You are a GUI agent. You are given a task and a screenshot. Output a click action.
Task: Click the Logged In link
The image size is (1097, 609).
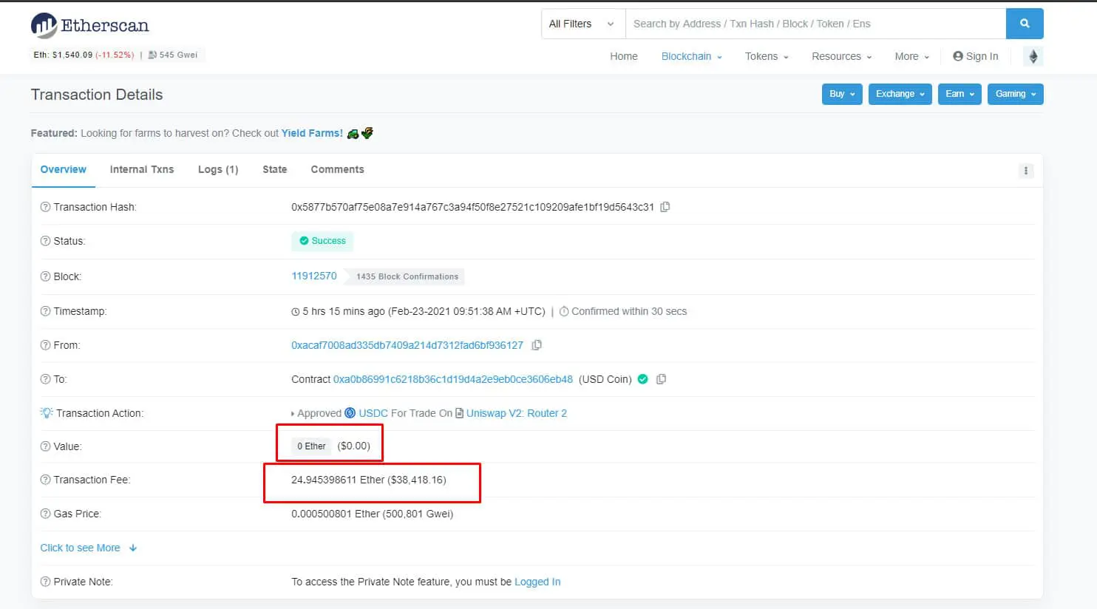coord(537,582)
